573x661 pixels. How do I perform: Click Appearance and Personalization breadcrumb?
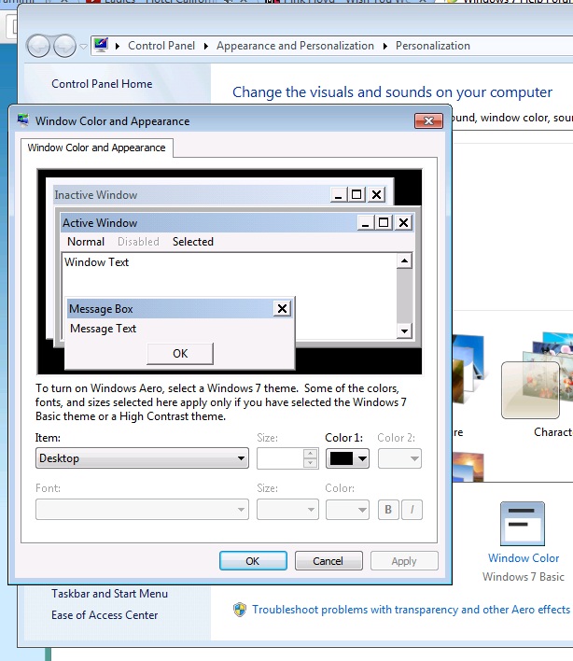pos(295,46)
